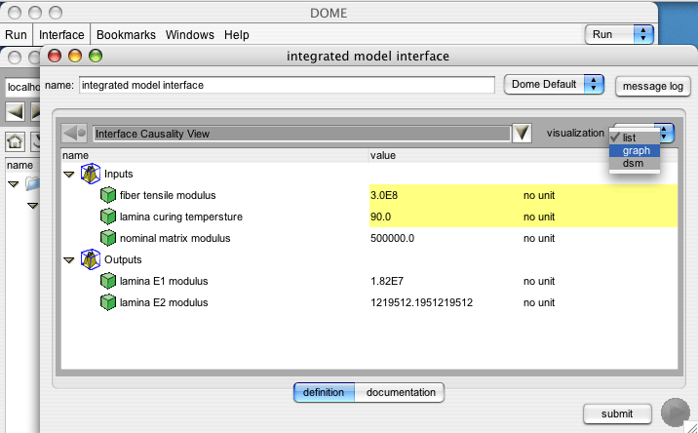Click the gray run arrow beside submit
The image size is (698, 433).
point(676,413)
